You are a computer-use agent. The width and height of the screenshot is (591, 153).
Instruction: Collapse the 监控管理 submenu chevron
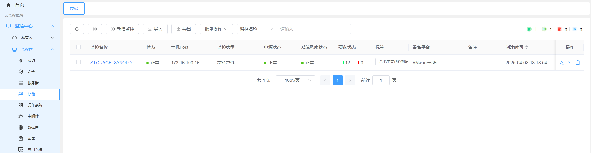coord(52,49)
